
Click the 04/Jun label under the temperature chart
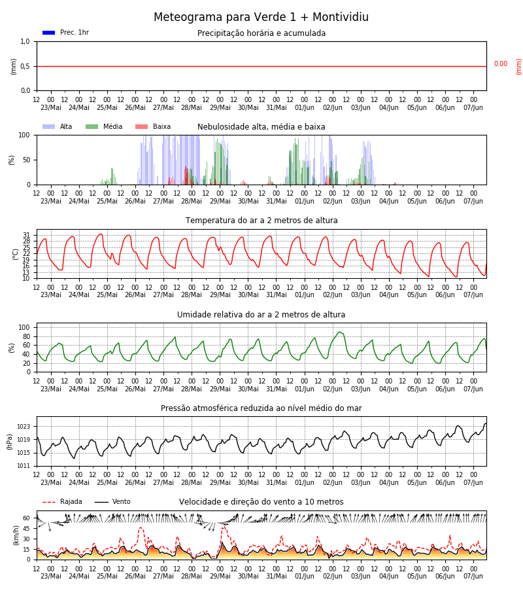(389, 295)
